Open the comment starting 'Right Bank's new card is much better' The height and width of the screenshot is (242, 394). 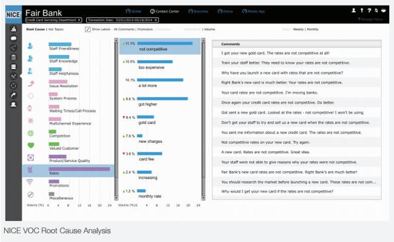[x=297, y=82]
